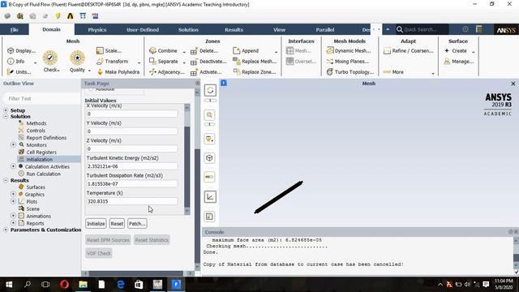The image size is (519, 292).
Task: Collapse the Solution tree node
Action: (x=6, y=116)
